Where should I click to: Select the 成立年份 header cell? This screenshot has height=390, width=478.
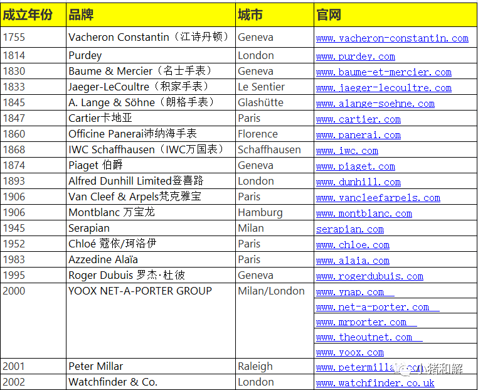33,14
